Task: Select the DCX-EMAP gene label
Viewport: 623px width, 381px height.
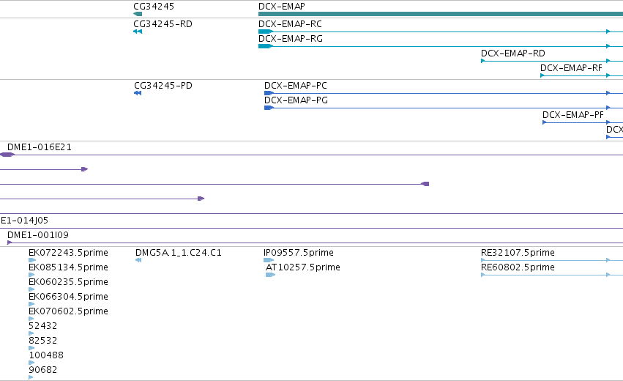Action: click(282, 7)
